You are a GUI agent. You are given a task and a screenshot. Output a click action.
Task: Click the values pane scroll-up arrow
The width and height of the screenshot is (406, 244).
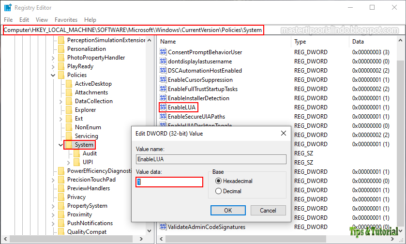(x=400, y=40)
